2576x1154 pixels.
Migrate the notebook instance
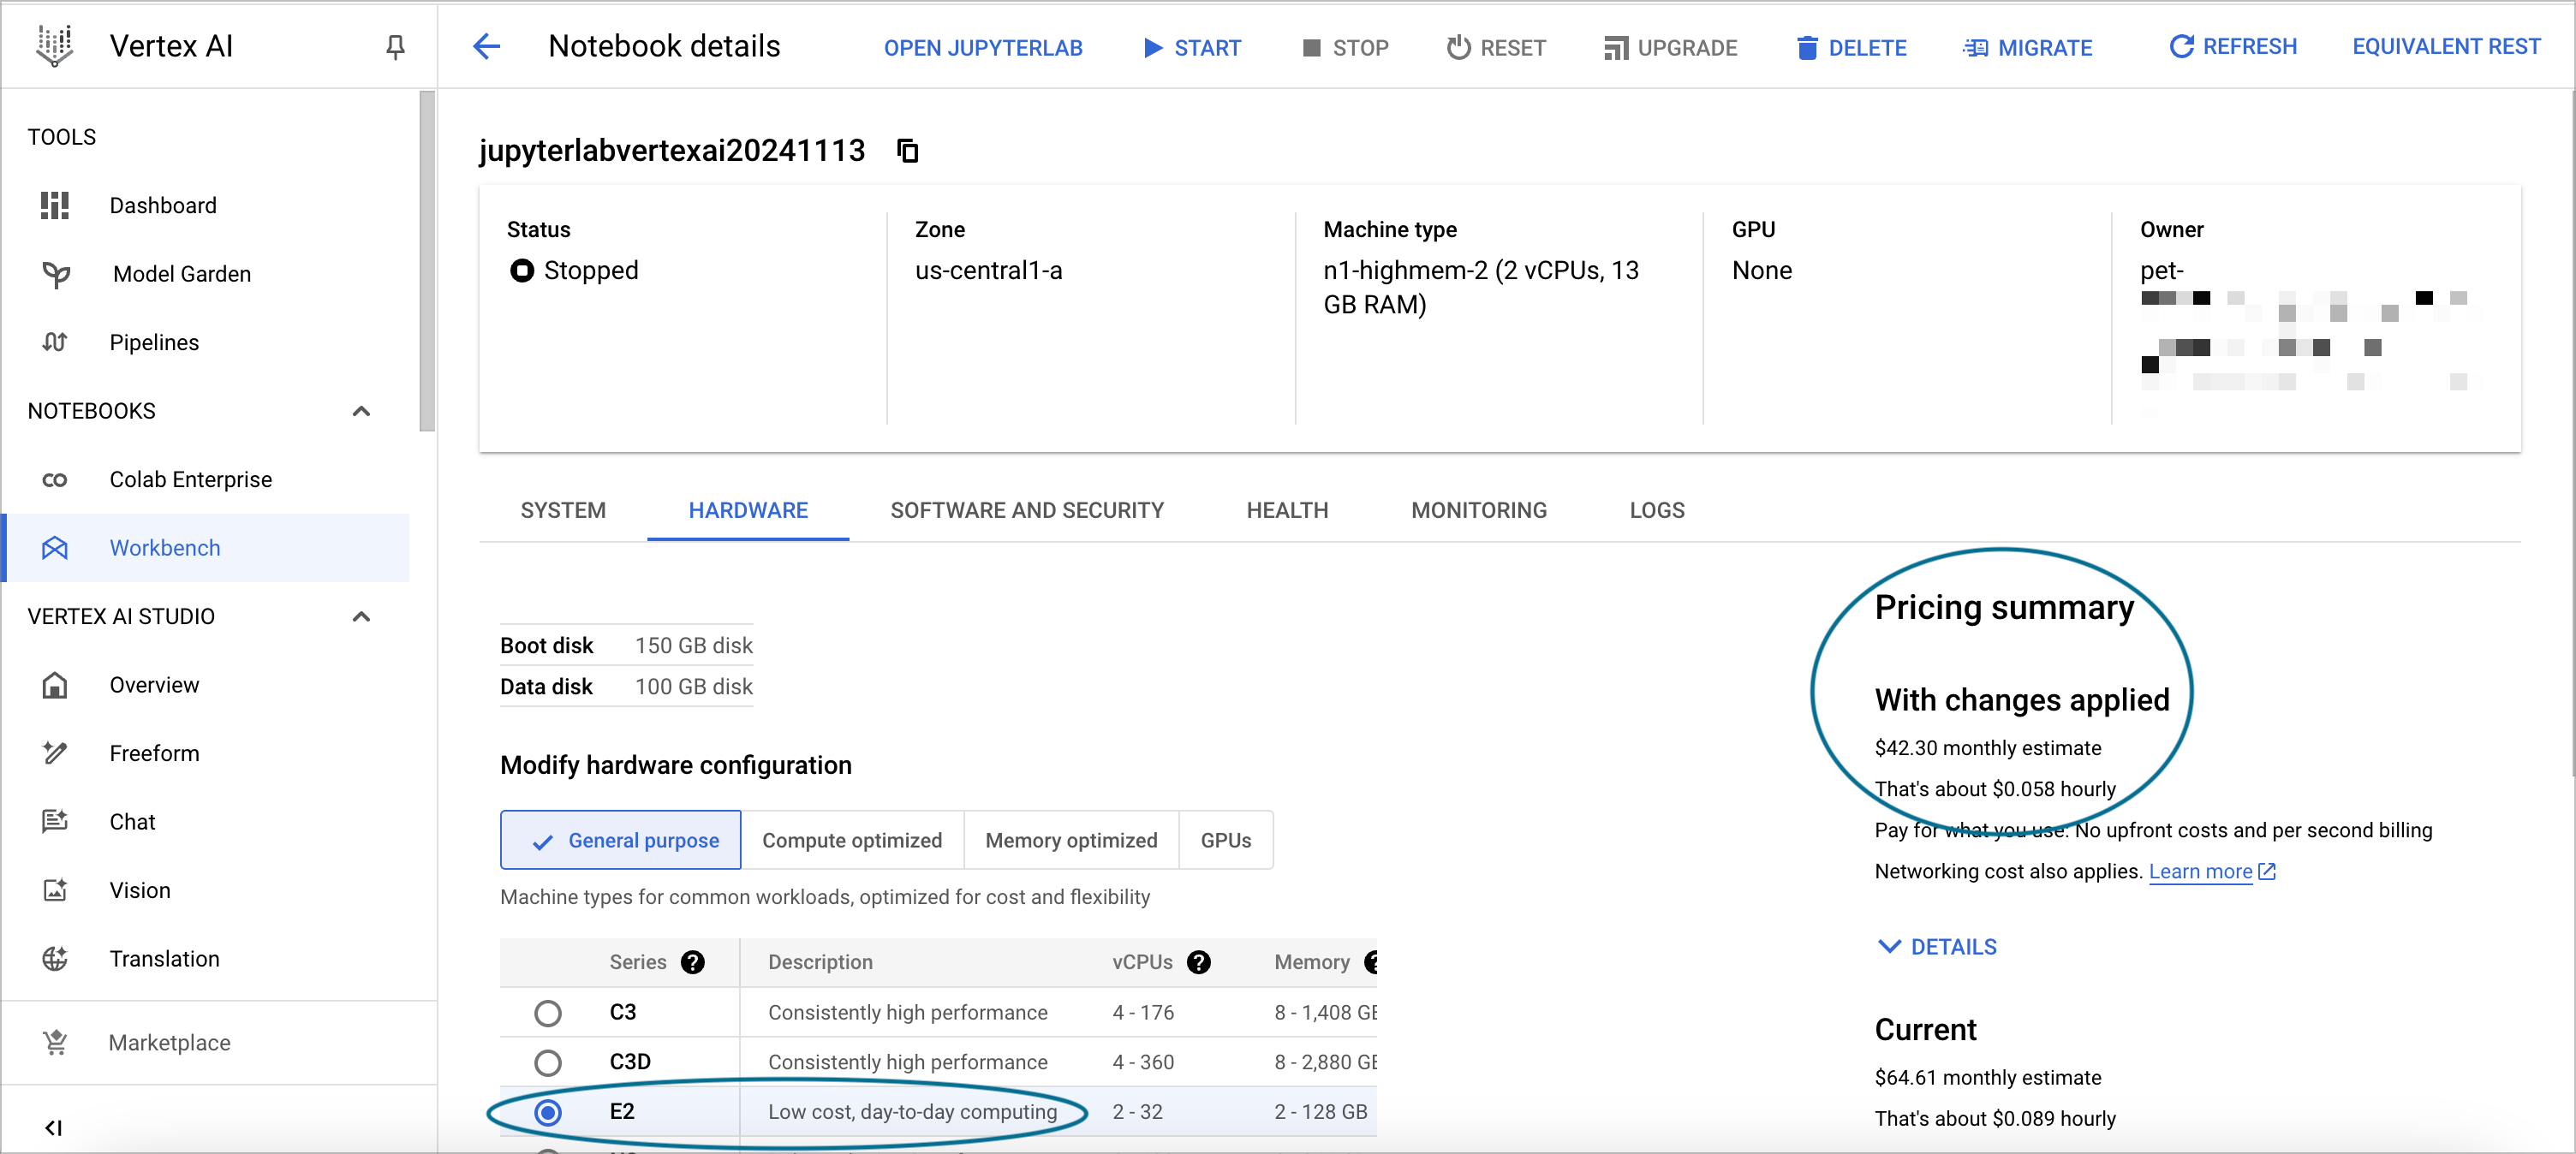pyautogui.click(x=2027, y=47)
